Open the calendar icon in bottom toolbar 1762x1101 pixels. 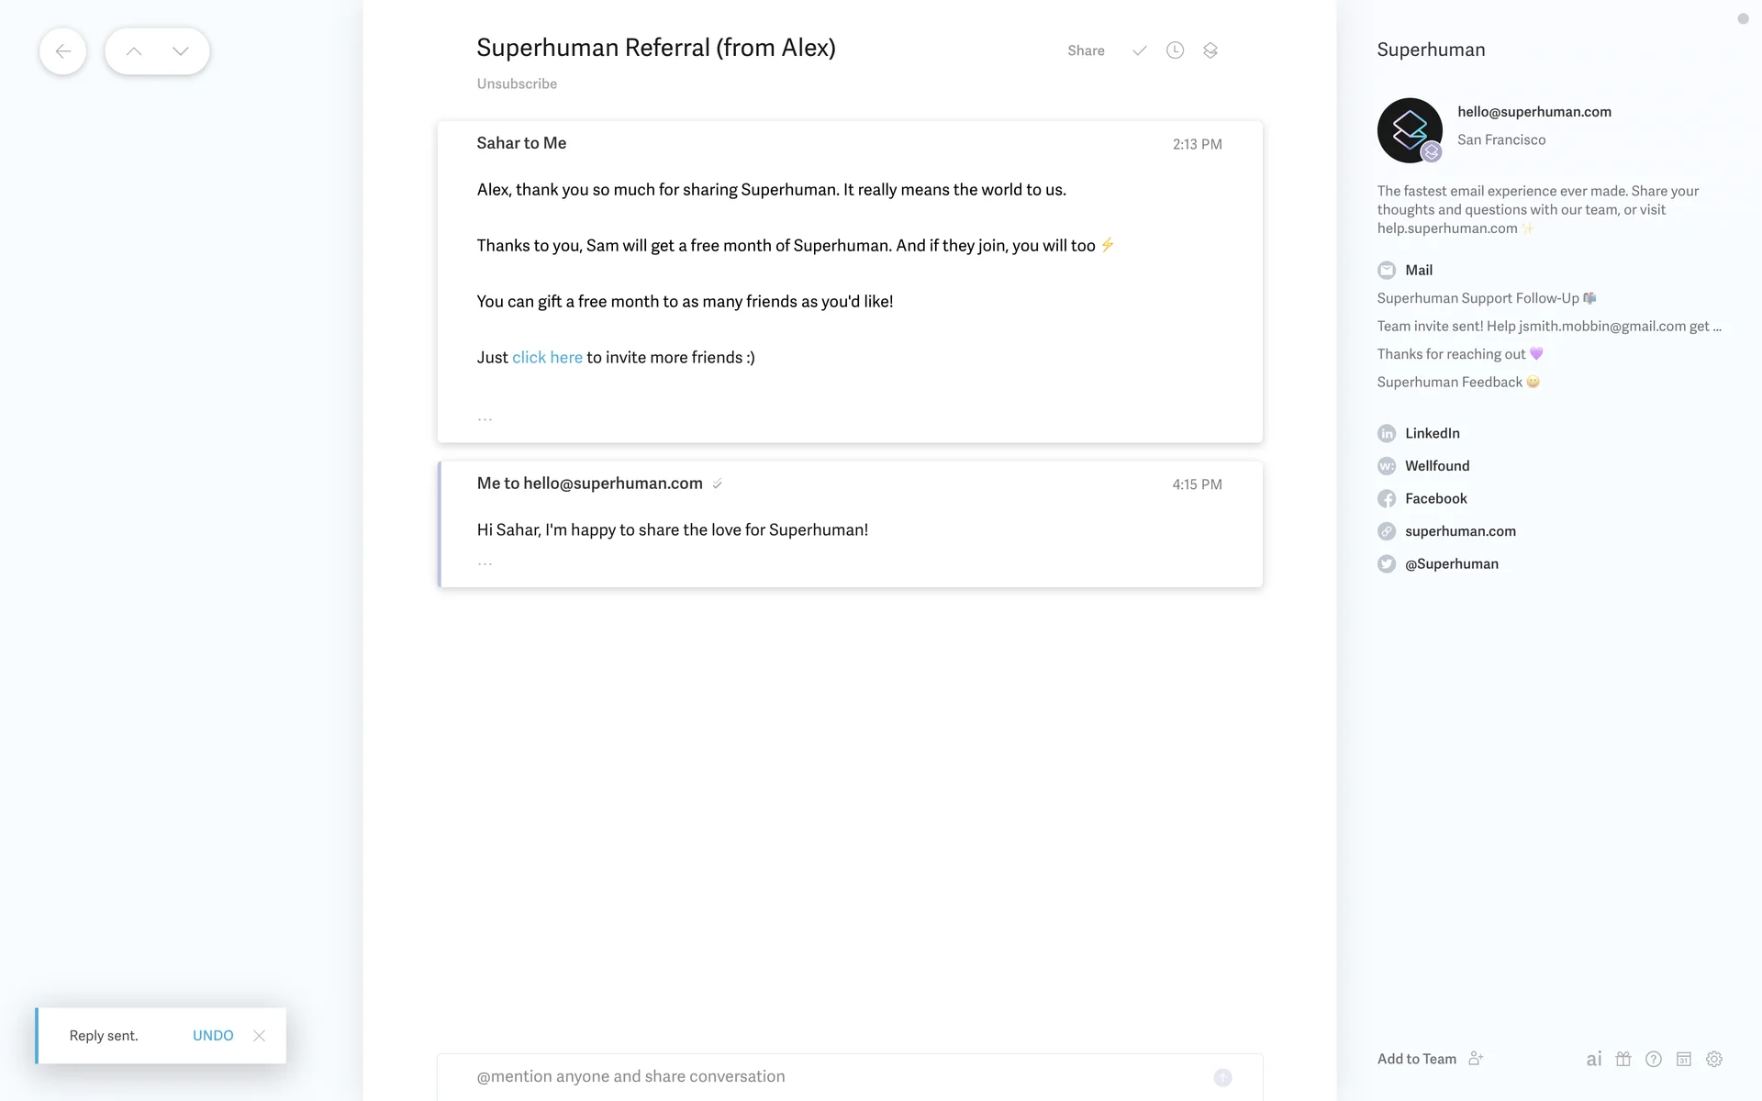[1684, 1059]
